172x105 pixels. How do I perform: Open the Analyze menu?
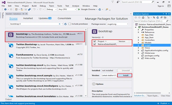(x=76, y=6)
